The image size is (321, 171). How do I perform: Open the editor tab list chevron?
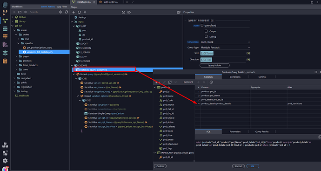click(133, 2)
